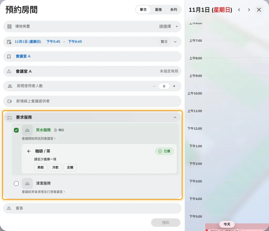
Task: Edit the end time 下午6:45
Action: (x=75, y=42)
